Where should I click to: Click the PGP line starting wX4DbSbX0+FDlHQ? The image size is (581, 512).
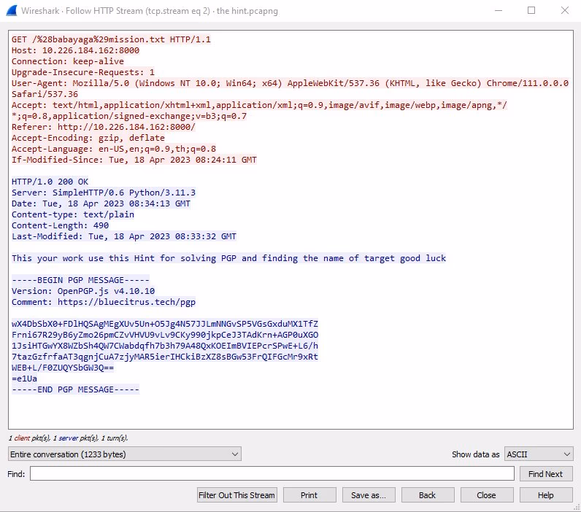(165, 324)
